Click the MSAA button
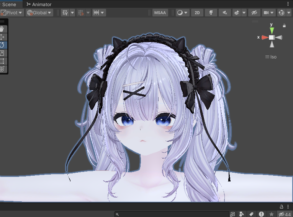The height and width of the screenshot is (217, 293). tap(160, 13)
